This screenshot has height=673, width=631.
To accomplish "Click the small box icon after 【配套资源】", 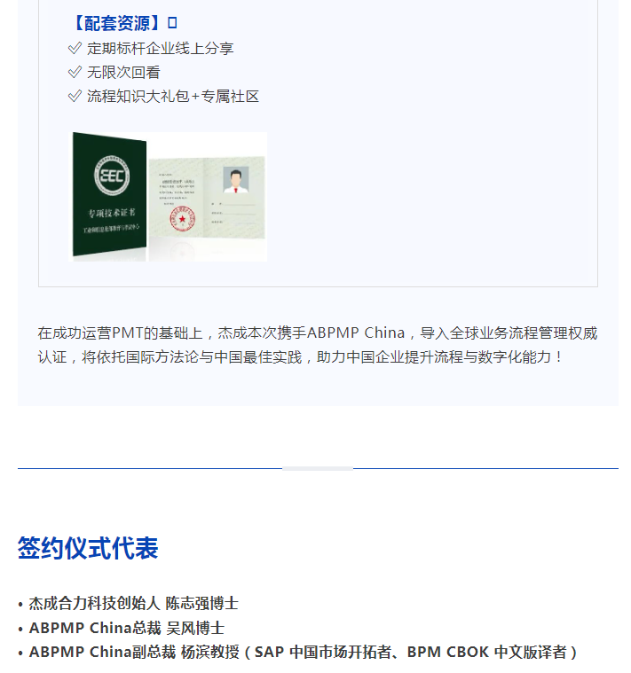I will pyautogui.click(x=172, y=23).
